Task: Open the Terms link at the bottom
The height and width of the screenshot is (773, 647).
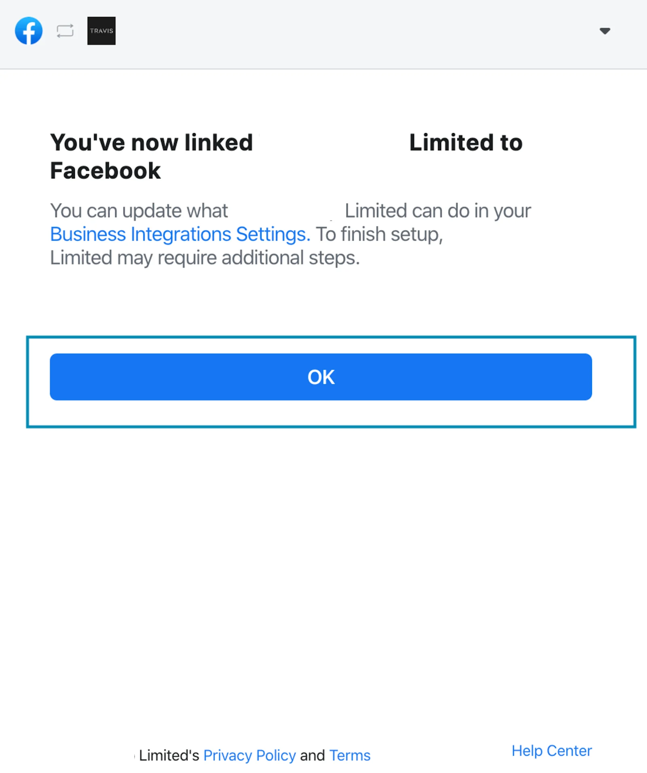Action: click(349, 755)
